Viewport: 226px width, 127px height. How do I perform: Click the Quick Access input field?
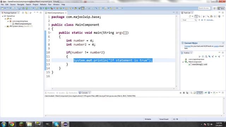click(x=204, y=8)
